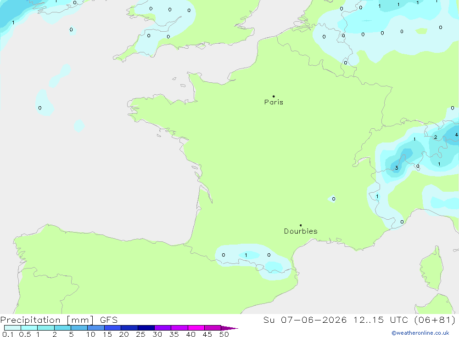The image size is (459, 337).
Task: Click the Paris city label
Action: tap(274, 102)
